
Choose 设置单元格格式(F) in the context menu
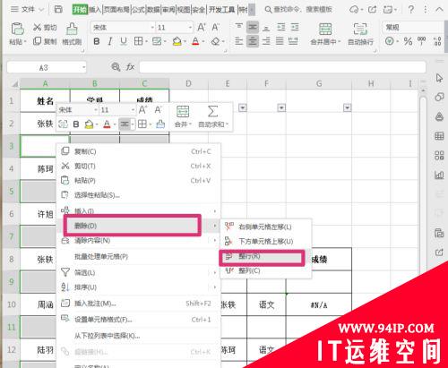[138, 320]
